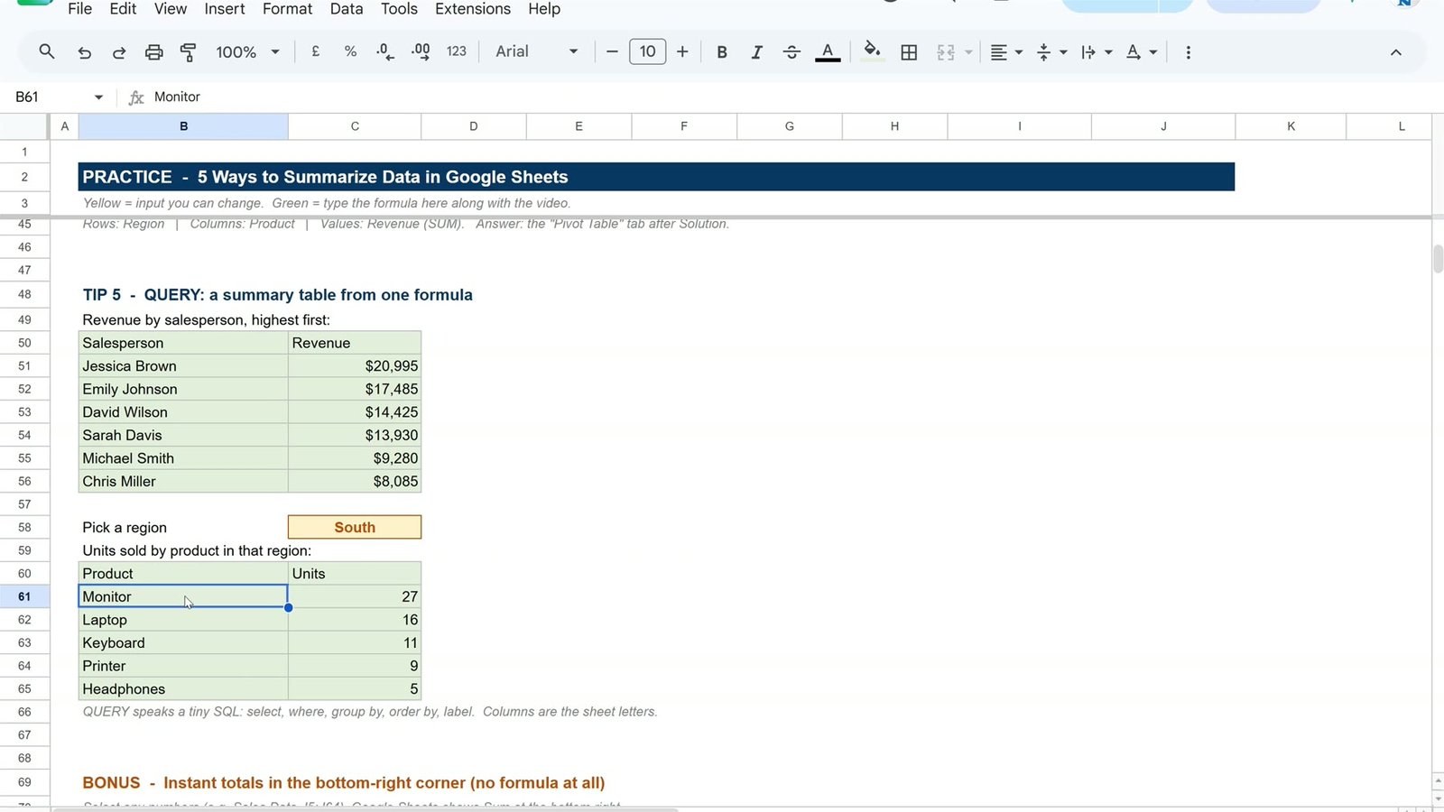Image resolution: width=1444 pixels, height=812 pixels.
Task: Select the Keyboard product cell
Action: 183,642
